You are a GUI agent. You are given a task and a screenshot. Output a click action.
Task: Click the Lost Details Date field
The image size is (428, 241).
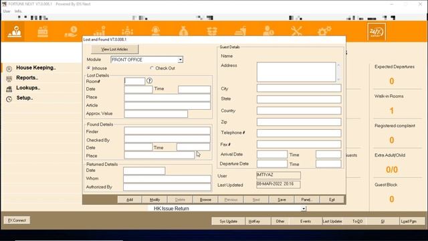coord(138,89)
